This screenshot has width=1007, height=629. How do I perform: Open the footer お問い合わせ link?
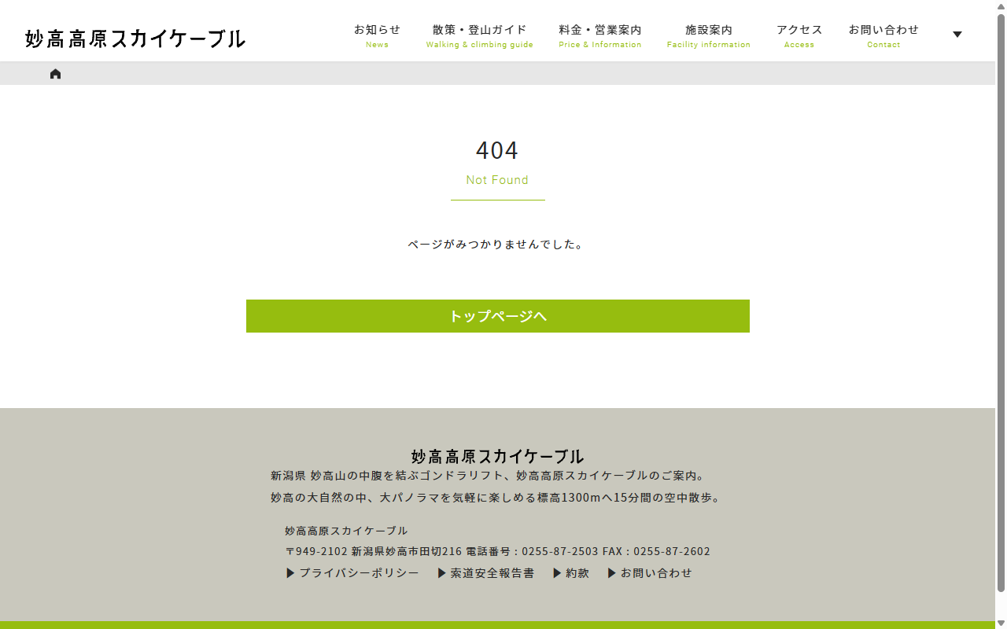[x=650, y=573]
